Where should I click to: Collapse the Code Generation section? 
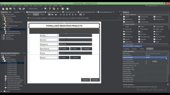coord(123,51)
